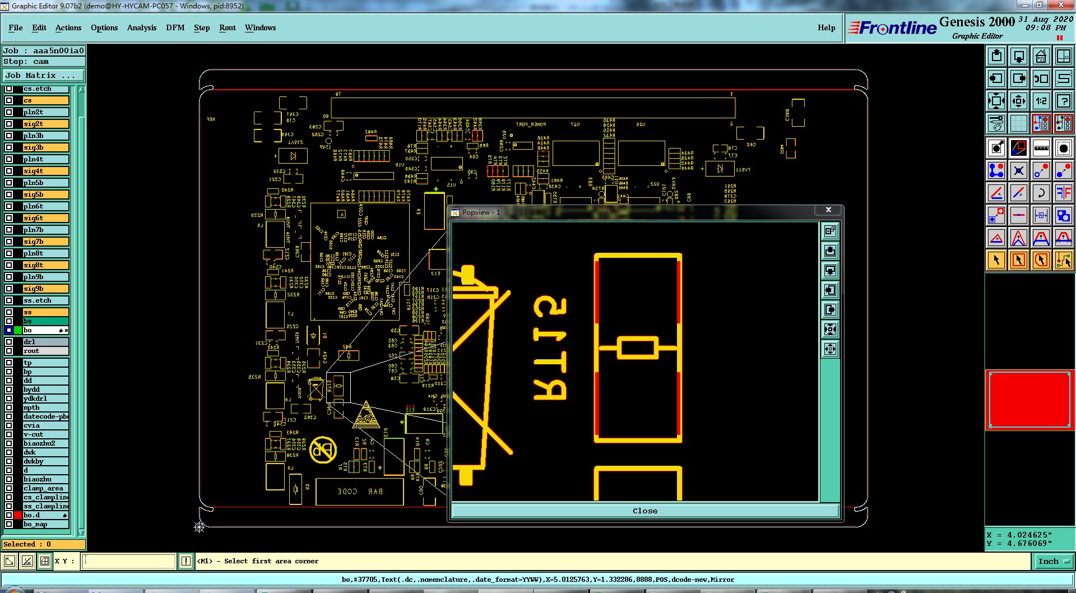This screenshot has height=593, width=1076.
Task: Open the Analysis menu
Action: click(141, 27)
